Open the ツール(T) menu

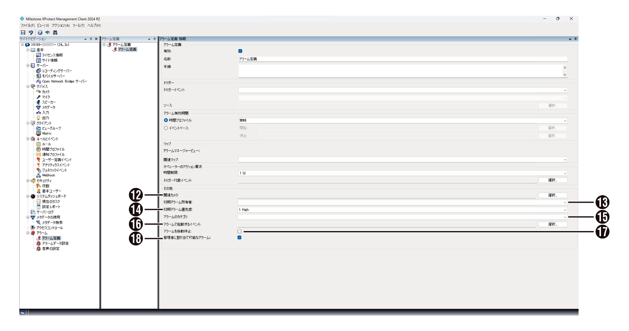tap(78, 26)
